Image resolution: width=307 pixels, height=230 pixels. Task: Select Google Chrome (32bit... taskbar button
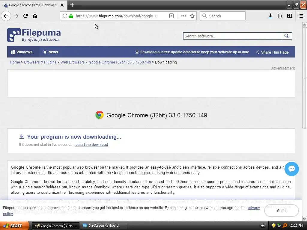(55, 226)
